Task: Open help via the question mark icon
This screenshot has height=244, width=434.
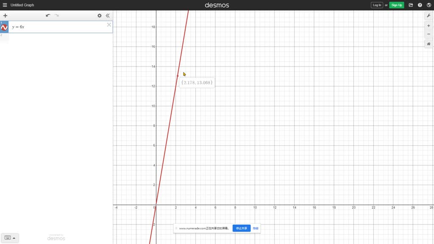Action: point(419,5)
